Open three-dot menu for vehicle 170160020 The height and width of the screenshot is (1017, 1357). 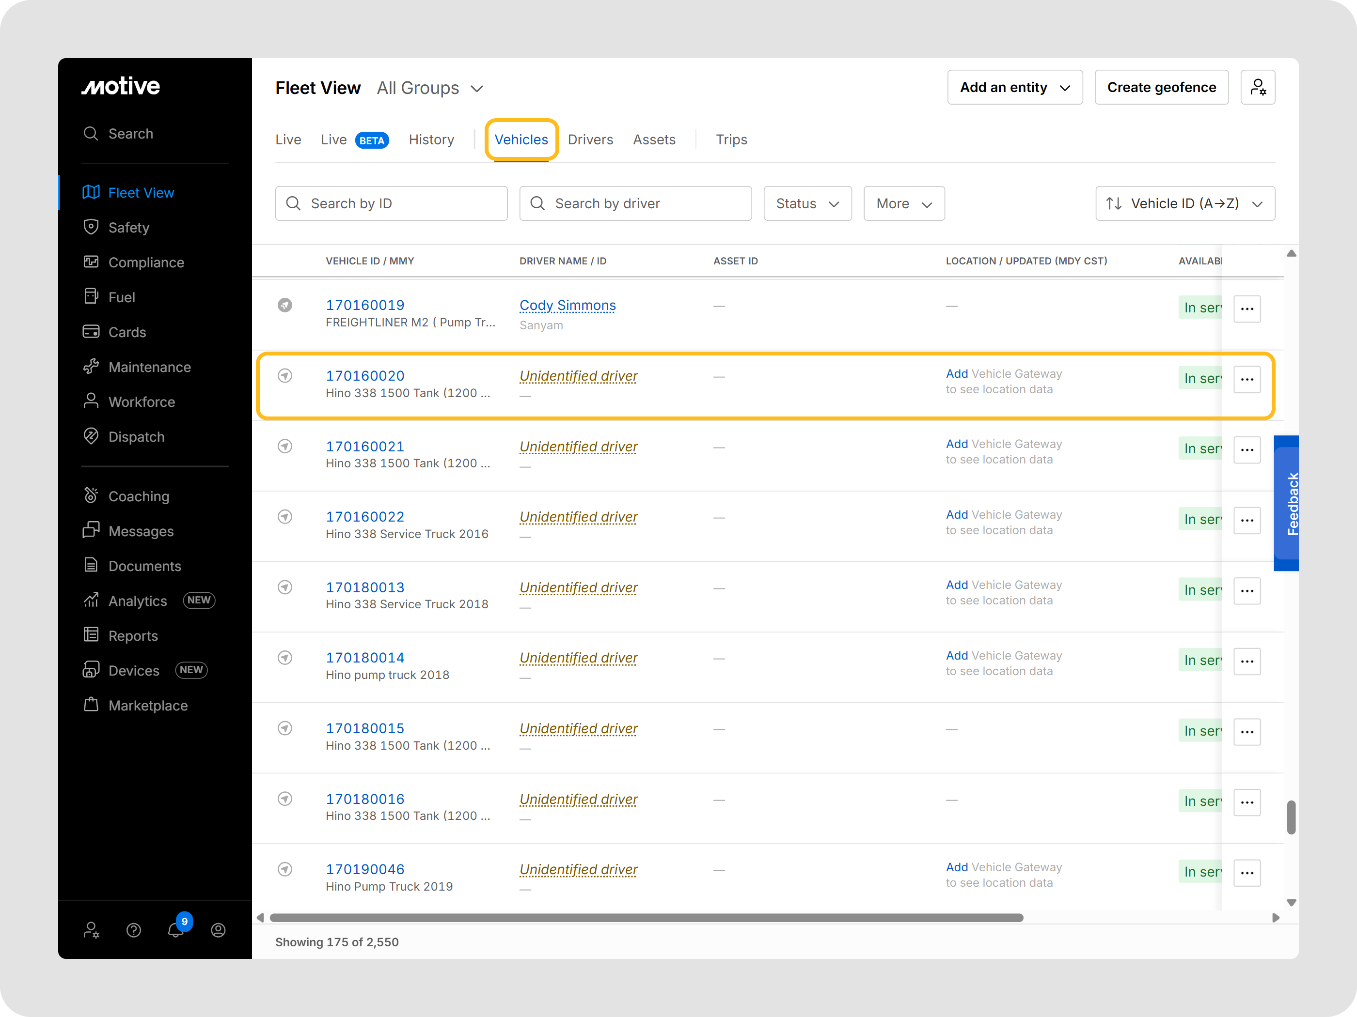coord(1247,379)
